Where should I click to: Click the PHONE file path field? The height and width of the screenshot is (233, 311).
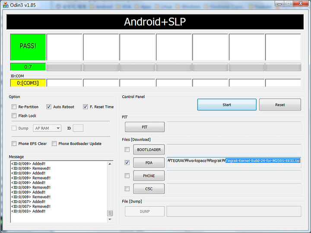tap(234, 176)
